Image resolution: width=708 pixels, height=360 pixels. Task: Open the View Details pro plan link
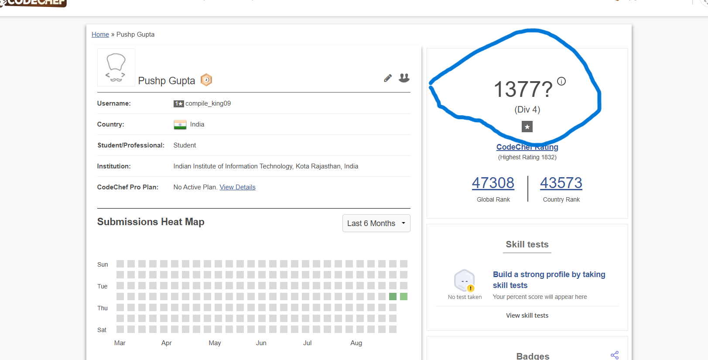[237, 187]
